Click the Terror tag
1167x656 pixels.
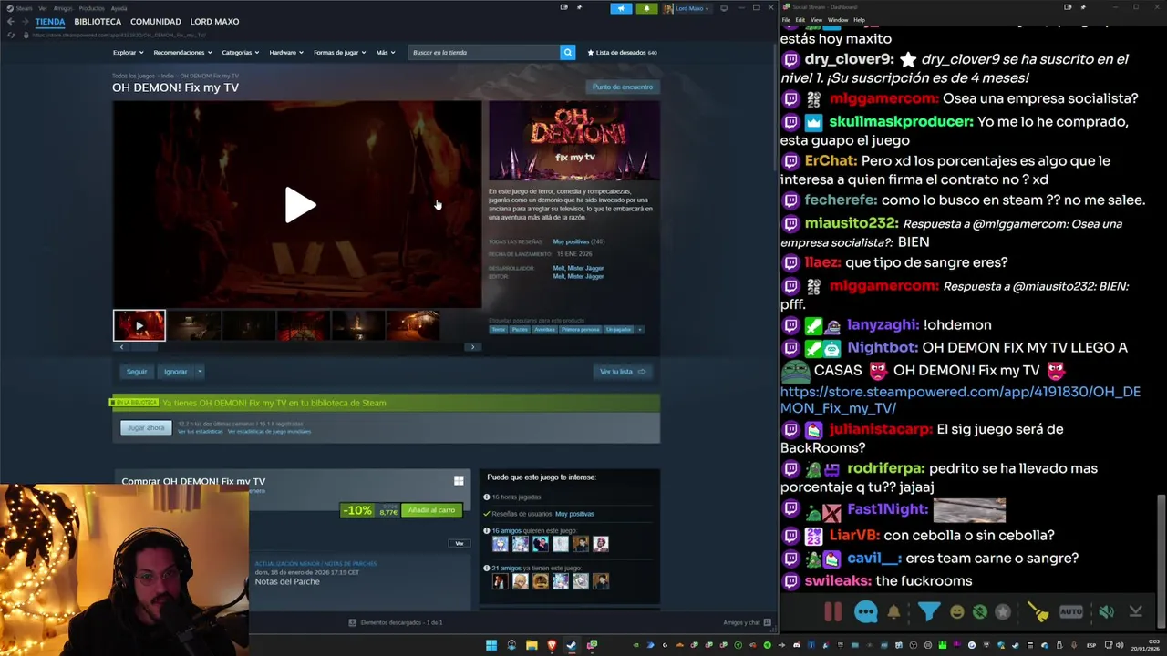point(499,329)
